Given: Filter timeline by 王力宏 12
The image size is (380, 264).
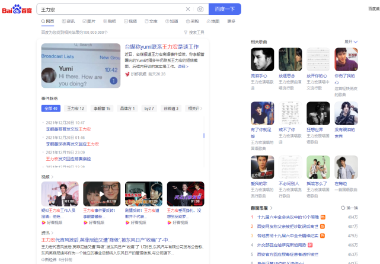Looking at the screenshot, I should 75,109.
